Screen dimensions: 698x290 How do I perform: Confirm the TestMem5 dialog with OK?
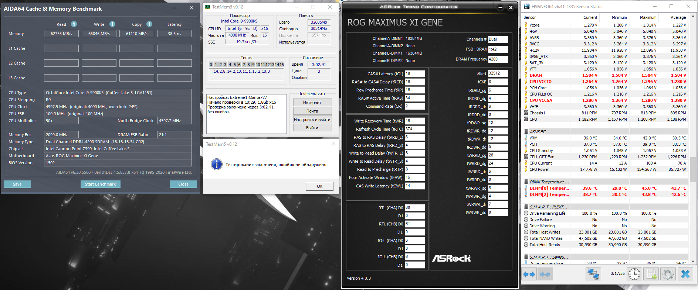point(319,186)
